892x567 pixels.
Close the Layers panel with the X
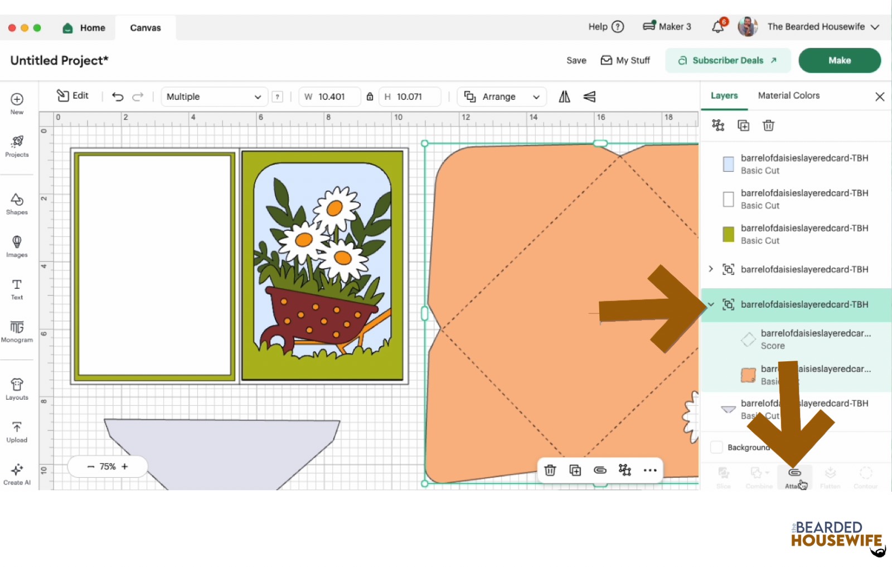tap(880, 96)
